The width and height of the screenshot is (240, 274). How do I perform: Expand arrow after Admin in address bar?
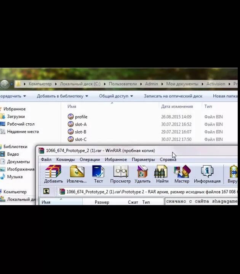coord(162,84)
